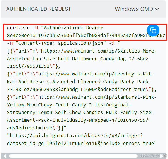Click the horizontal scrollbar left arrow
The height and width of the screenshot is (159, 168).
(x=5, y=156)
